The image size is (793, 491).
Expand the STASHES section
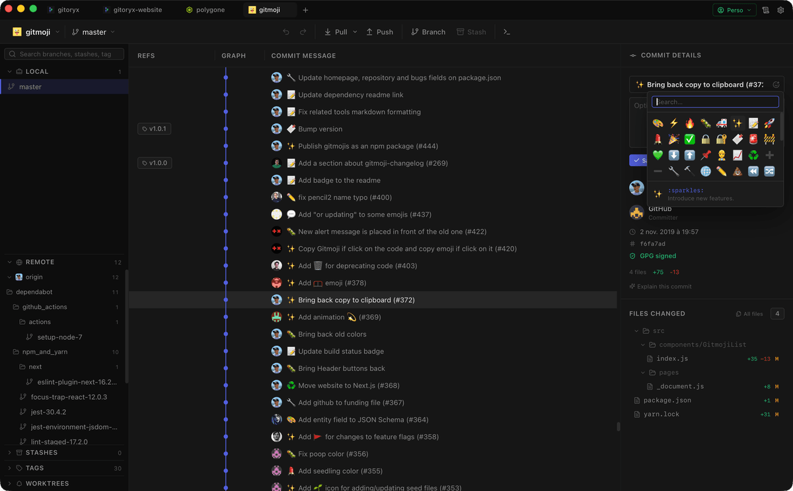click(10, 453)
